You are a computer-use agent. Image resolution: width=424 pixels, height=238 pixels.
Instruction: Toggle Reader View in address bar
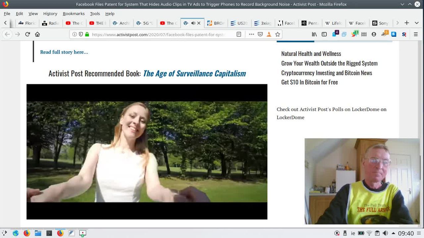[x=239, y=34]
